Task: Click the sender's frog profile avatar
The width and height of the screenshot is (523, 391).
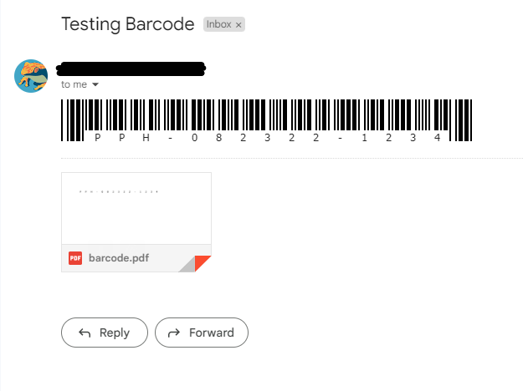Action: [31, 76]
